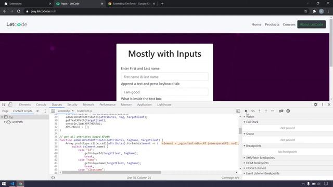
Task: Open the Security DevTools tab
Action: [72, 104]
